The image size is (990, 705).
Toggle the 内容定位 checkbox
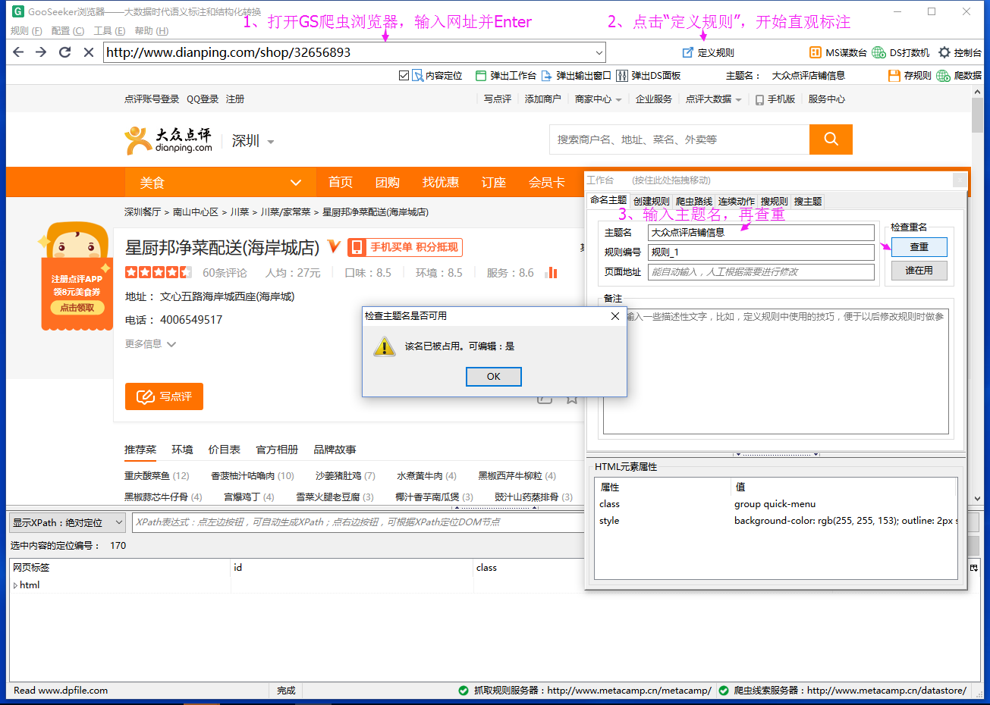pos(406,75)
